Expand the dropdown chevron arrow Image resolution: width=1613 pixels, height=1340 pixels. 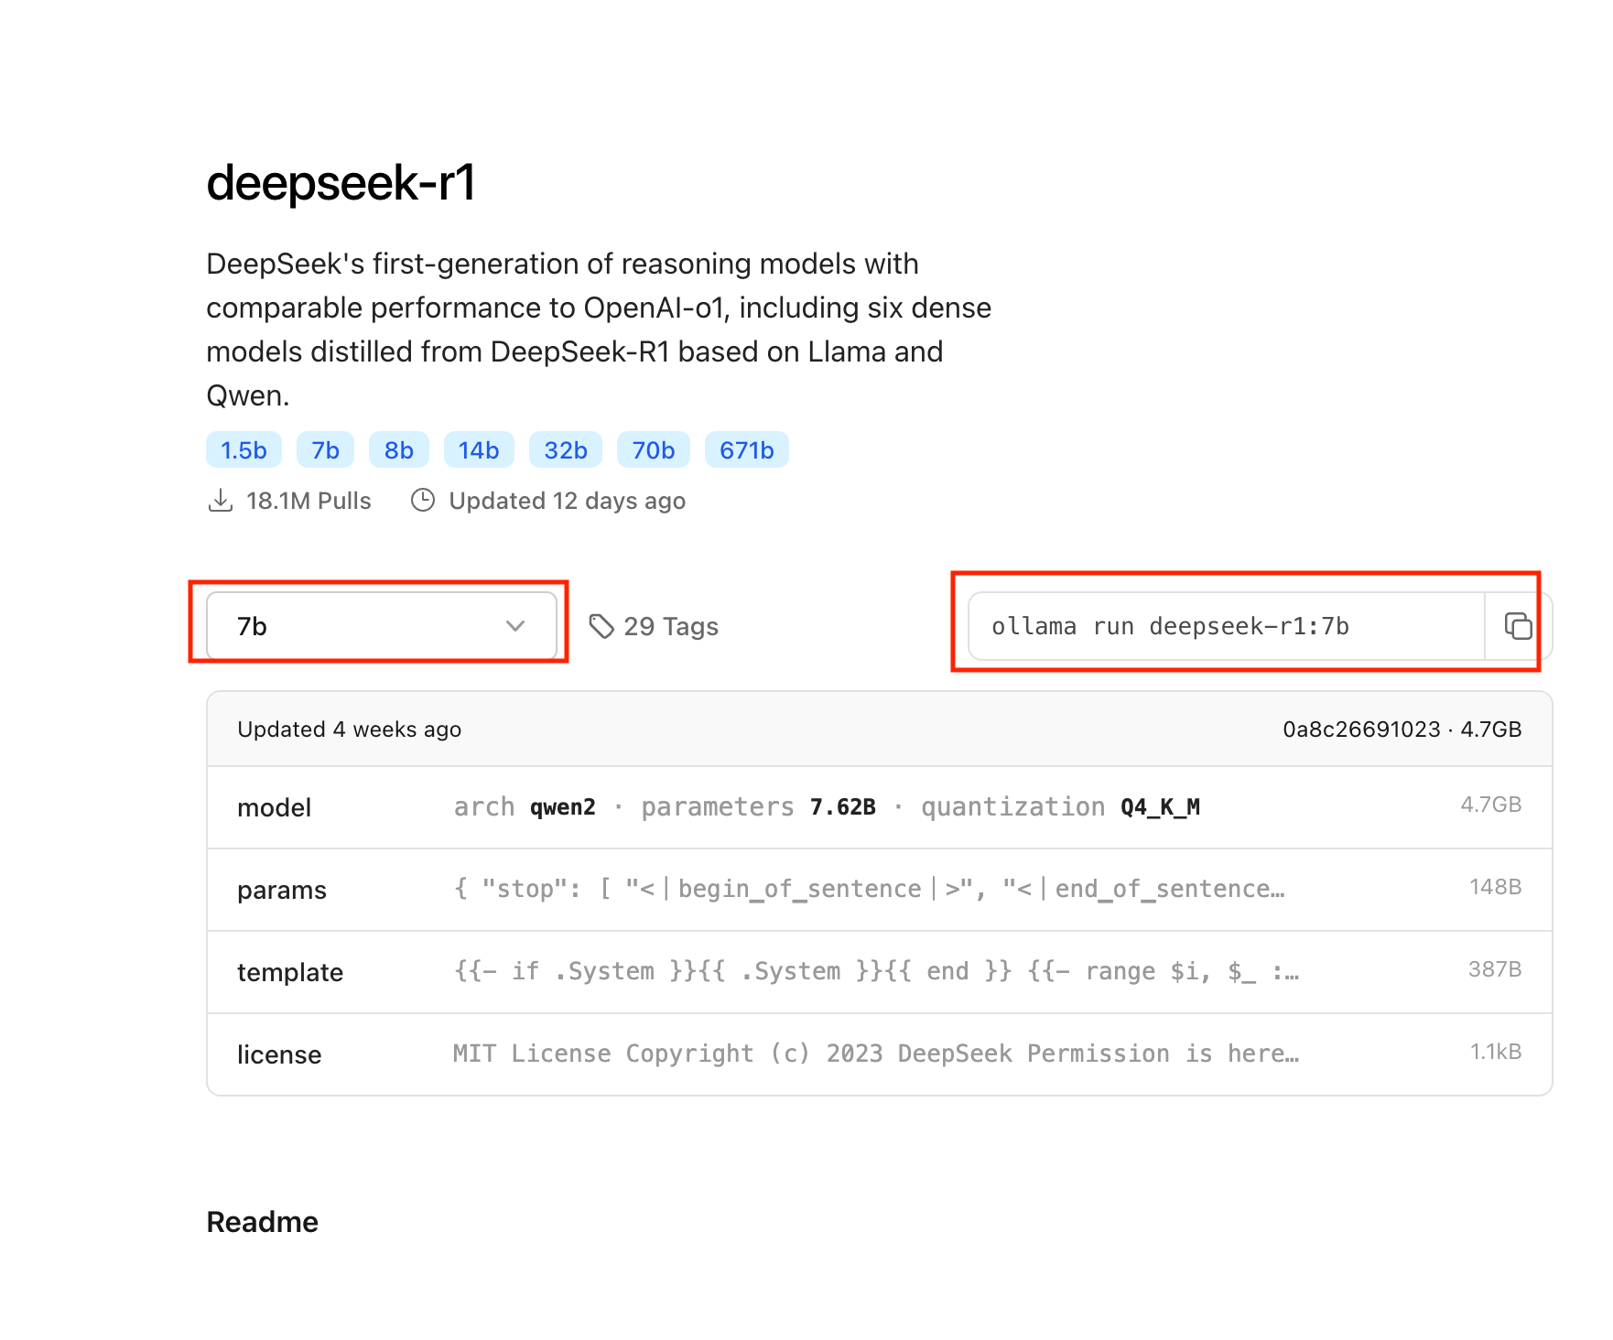coord(515,626)
